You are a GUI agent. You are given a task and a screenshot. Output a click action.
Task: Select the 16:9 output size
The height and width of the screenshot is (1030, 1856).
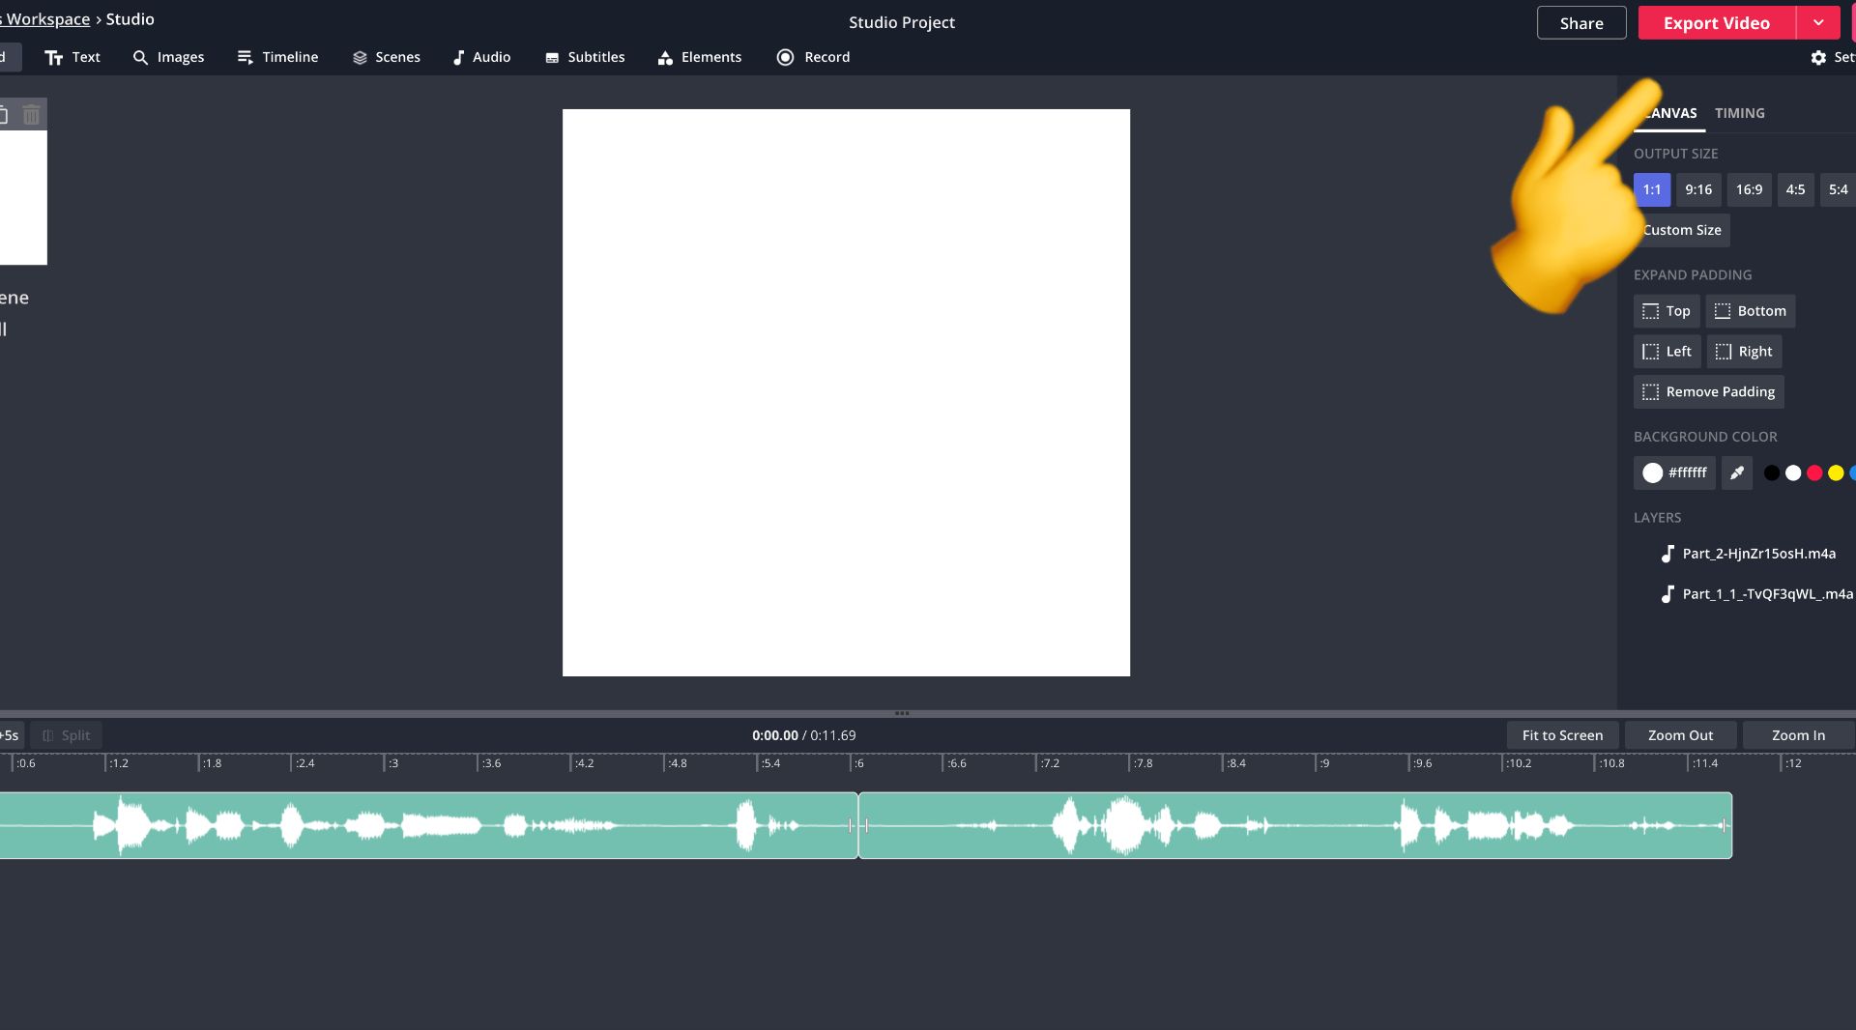point(1748,189)
